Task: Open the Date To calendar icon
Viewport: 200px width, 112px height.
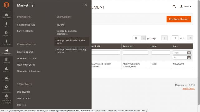Action: (x=189, y=58)
